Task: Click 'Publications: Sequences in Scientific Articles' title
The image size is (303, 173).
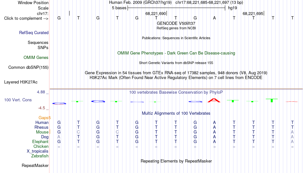Action: click(176, 38)
